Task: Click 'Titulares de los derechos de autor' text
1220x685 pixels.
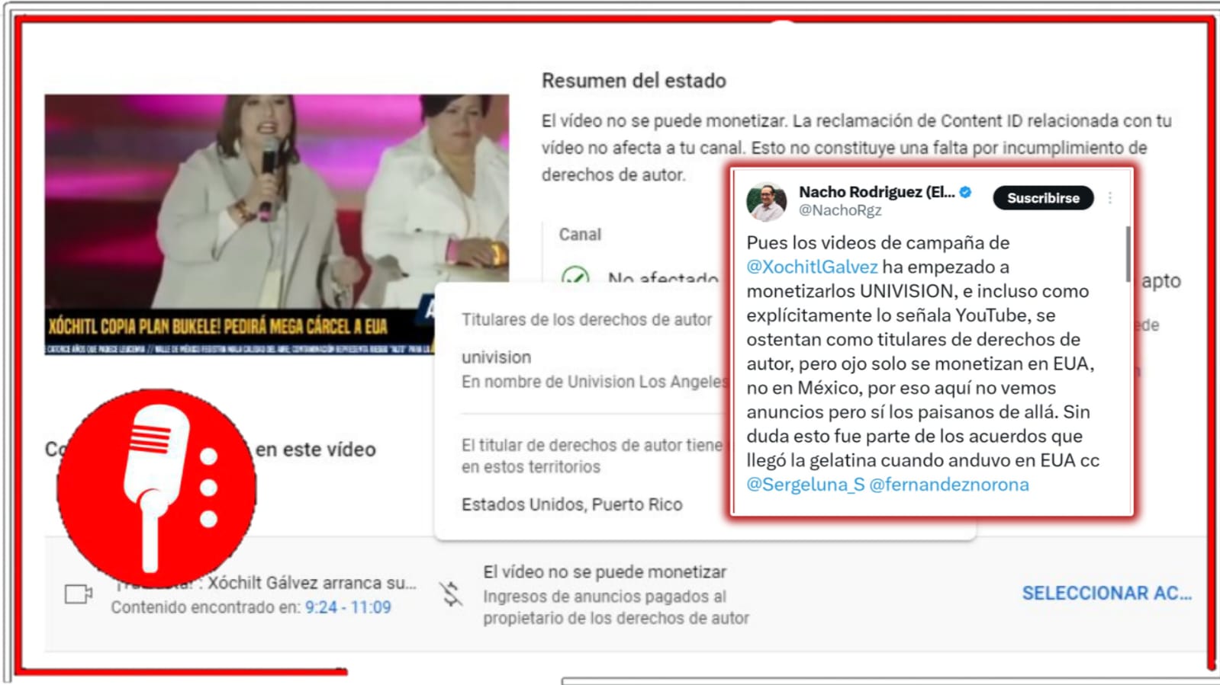Action: [x=587, y=320]
